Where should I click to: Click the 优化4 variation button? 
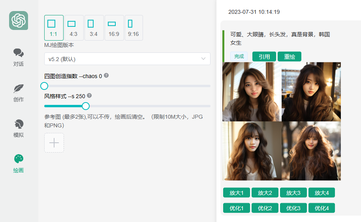coord(322,208)
